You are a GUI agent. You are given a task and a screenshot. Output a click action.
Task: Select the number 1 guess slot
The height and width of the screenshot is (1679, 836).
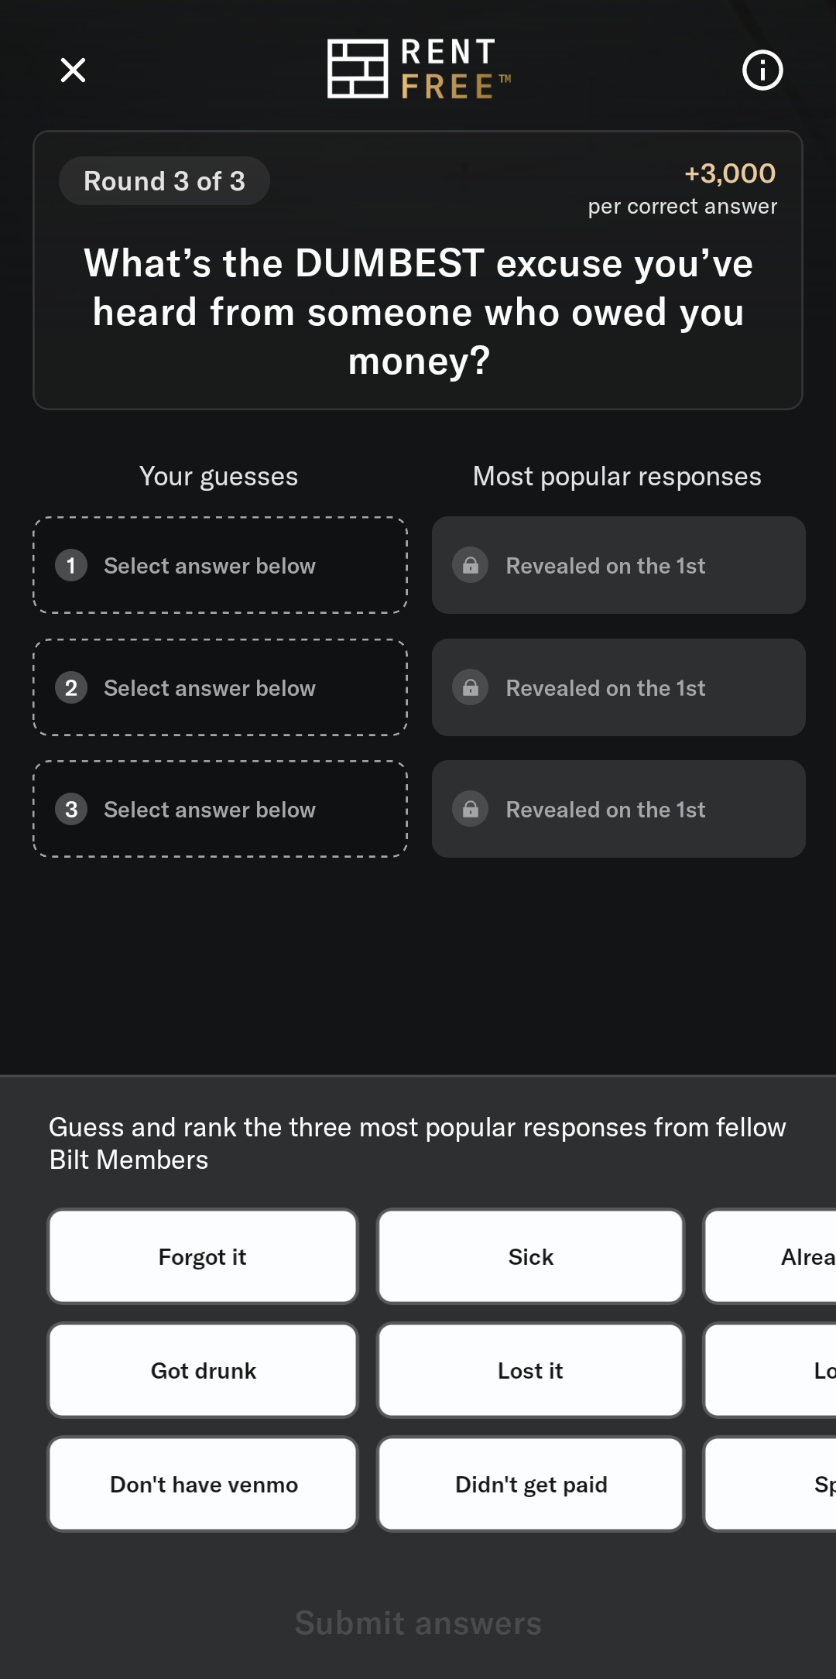tap(220, 565)
